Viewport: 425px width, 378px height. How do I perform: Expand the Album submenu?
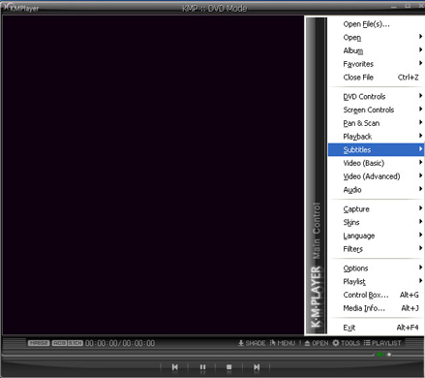click(376, 50)
